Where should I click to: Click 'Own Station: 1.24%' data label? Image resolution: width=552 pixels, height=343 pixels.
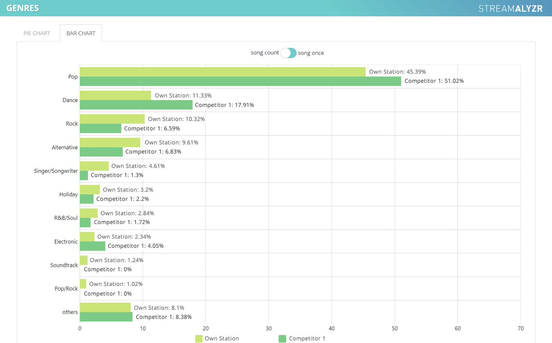(117, 260)
